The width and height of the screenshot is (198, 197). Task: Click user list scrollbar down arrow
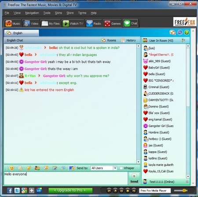pos(188,176)
